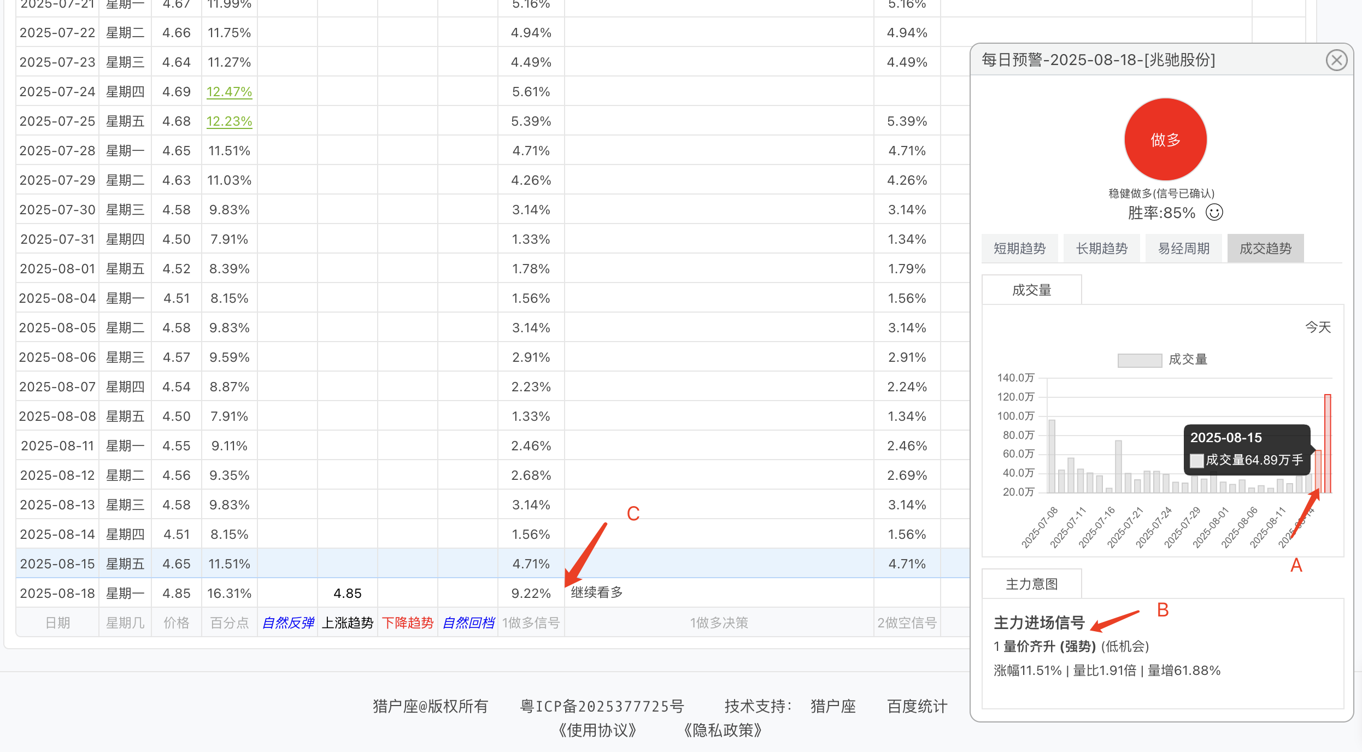Click the red 做多 circle indicator
The image size is (1362, 752).
(x=1165, y=139)
